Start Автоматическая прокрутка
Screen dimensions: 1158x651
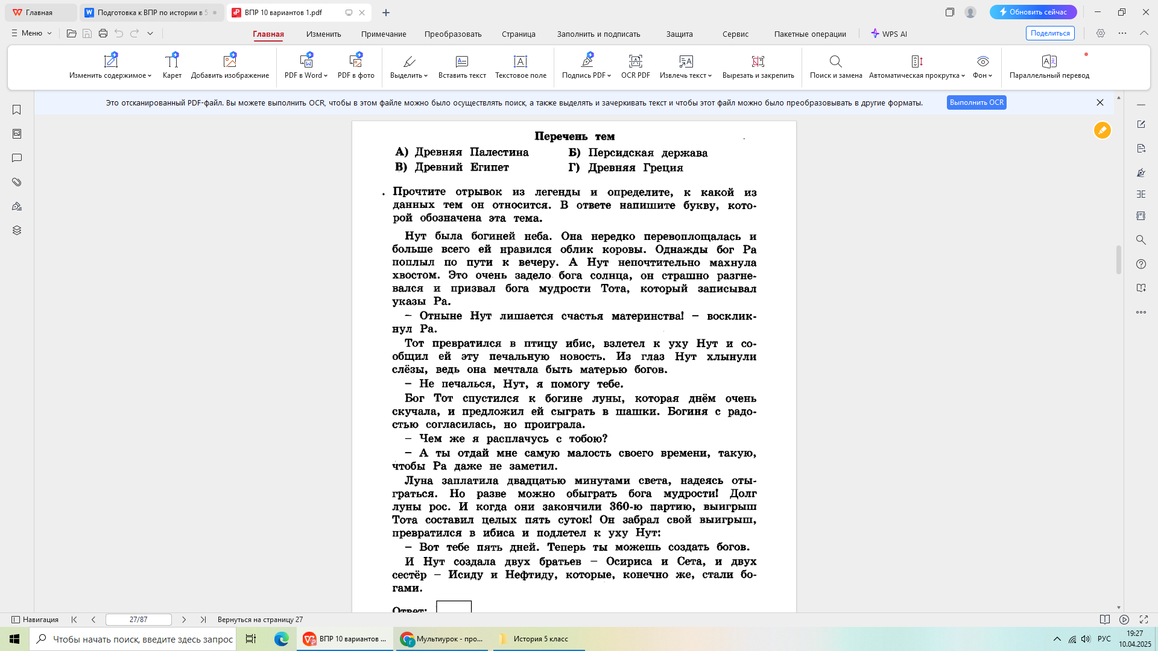point(917,66)
